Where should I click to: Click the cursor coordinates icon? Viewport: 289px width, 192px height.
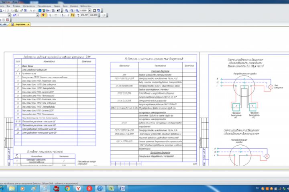[78, 15]
